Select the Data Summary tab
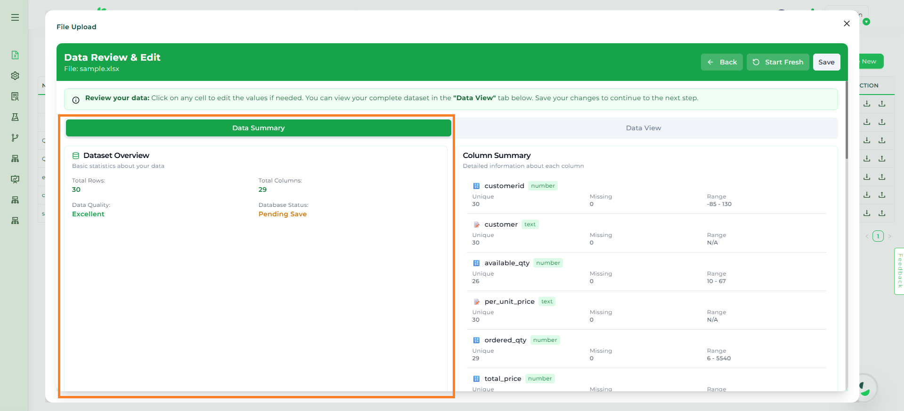Viewport: 904px width, 411px height. pos(258,128)
